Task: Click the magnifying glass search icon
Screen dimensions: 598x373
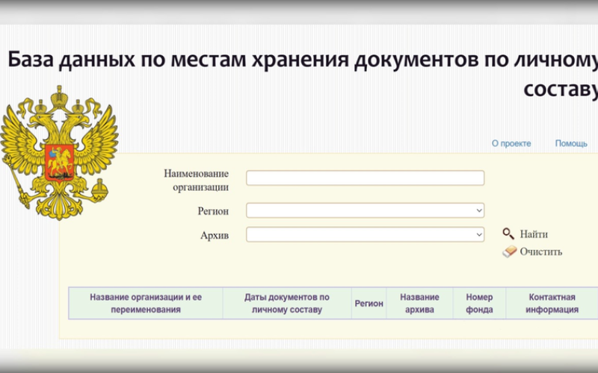Action: pyautogui.click(x=508, y=233)
